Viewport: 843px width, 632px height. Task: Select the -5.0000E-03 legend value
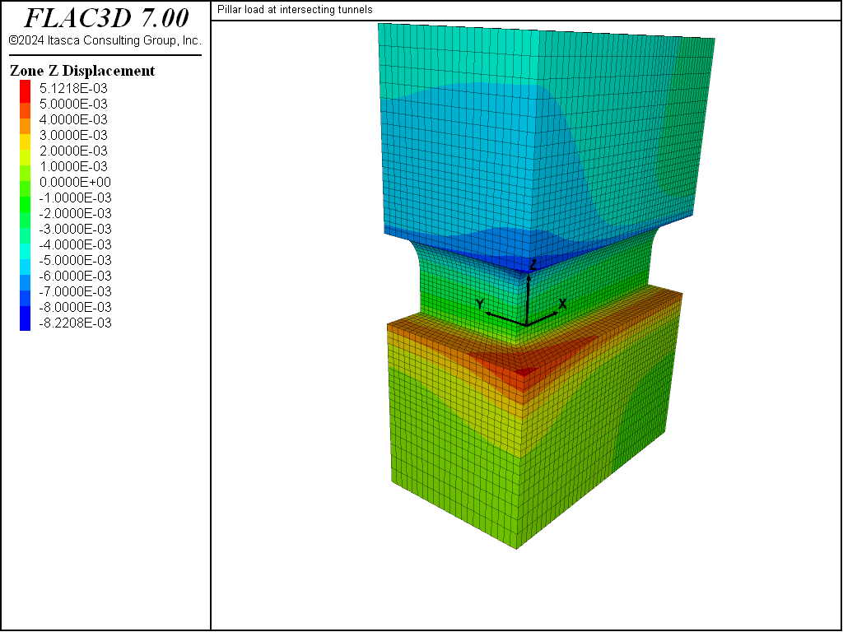coord(75,259)
